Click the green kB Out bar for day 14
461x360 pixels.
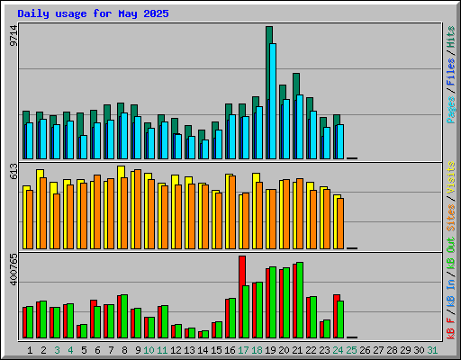coord(205,334)
